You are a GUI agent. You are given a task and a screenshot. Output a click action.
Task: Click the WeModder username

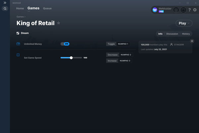point(165,9)
